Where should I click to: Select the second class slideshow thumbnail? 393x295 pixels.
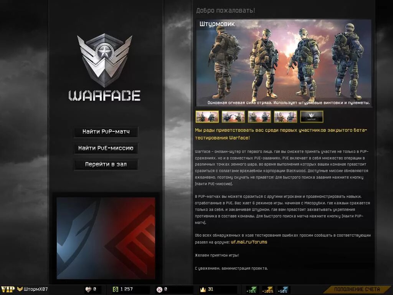pos(233,117)
